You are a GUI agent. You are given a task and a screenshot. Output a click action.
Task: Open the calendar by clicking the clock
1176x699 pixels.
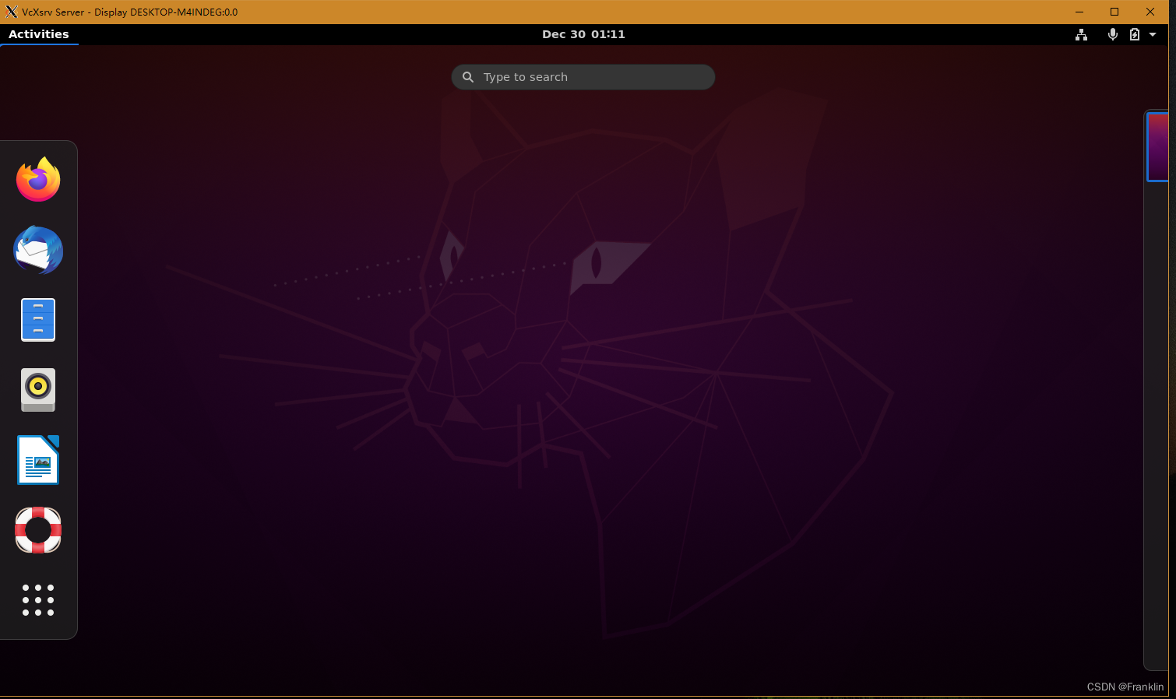click(x=583, y=33)
